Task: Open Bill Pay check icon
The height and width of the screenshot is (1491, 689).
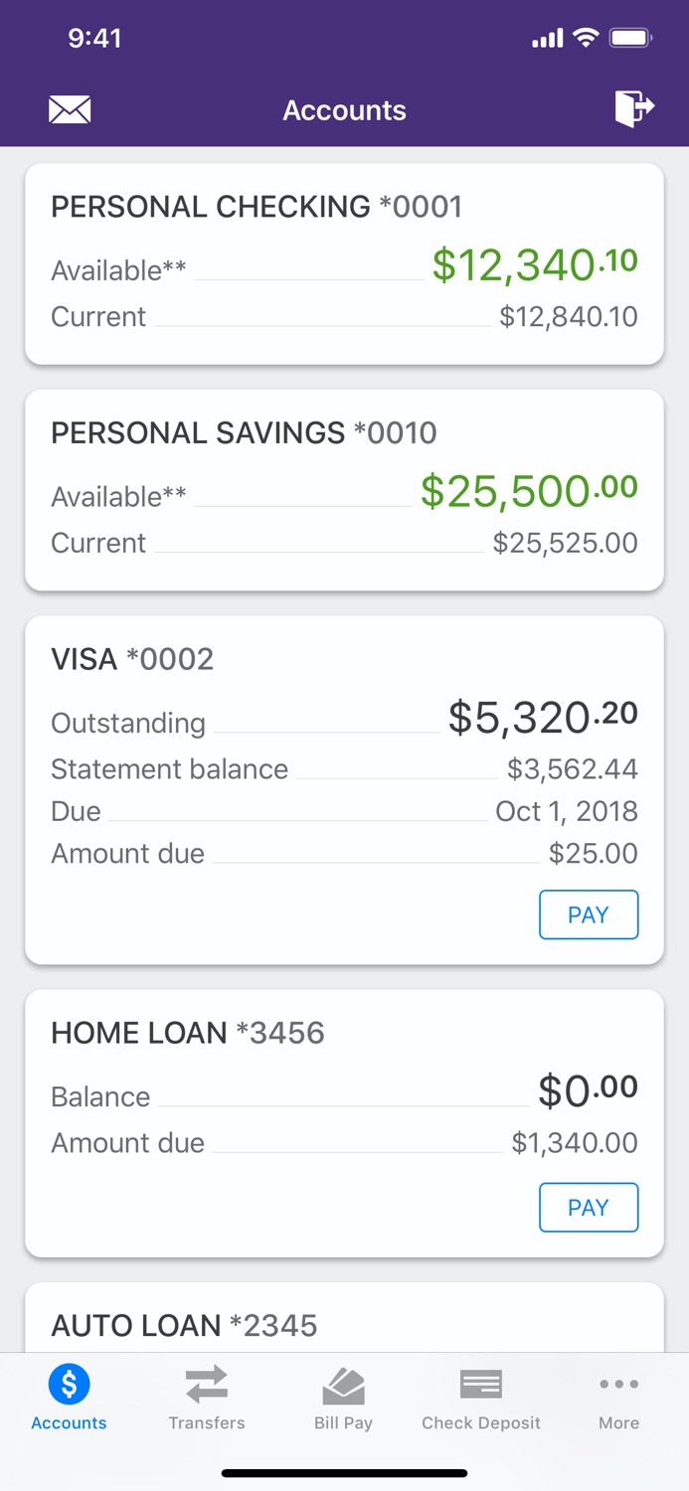Action: tap(343, 1383)
